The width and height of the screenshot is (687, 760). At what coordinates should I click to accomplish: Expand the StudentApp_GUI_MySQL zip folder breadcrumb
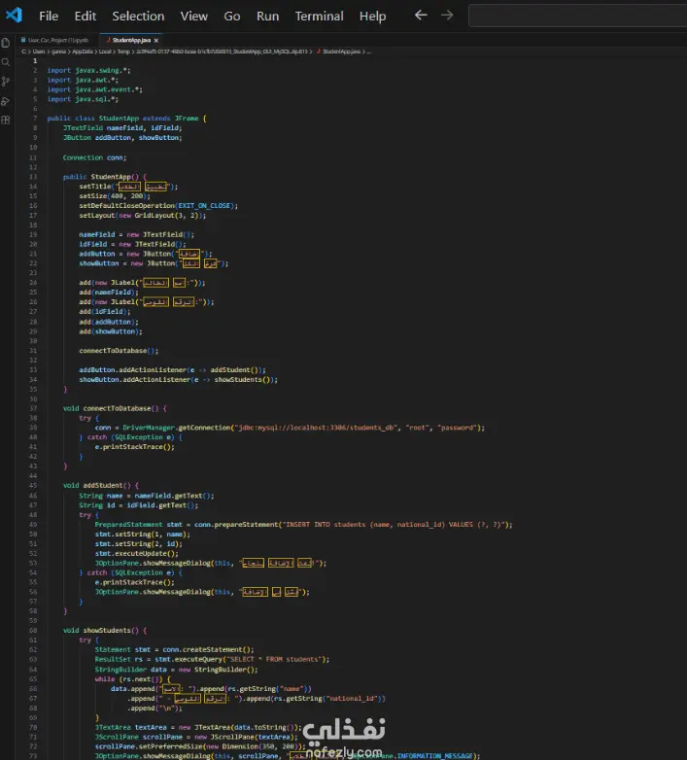click(222, 52)
